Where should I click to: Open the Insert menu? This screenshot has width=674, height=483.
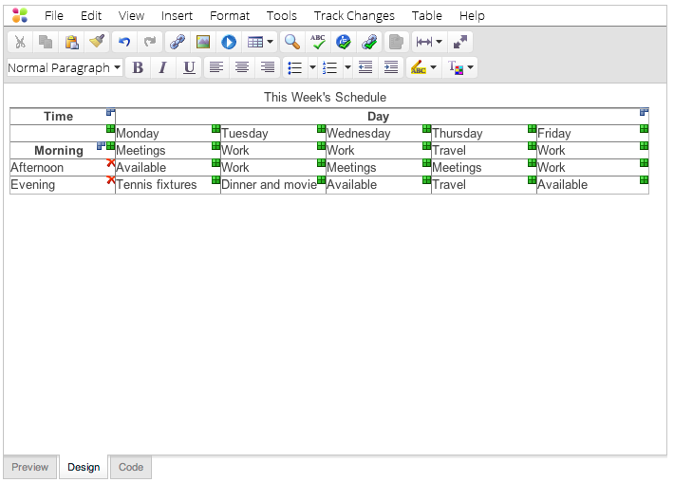pos(178,16)
